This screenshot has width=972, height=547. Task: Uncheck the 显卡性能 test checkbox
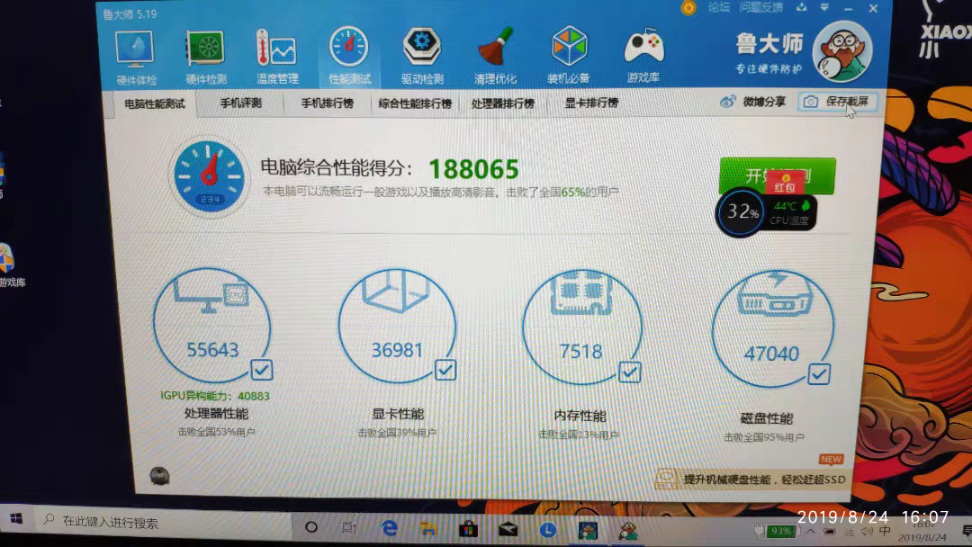click(x=445, y=371)
